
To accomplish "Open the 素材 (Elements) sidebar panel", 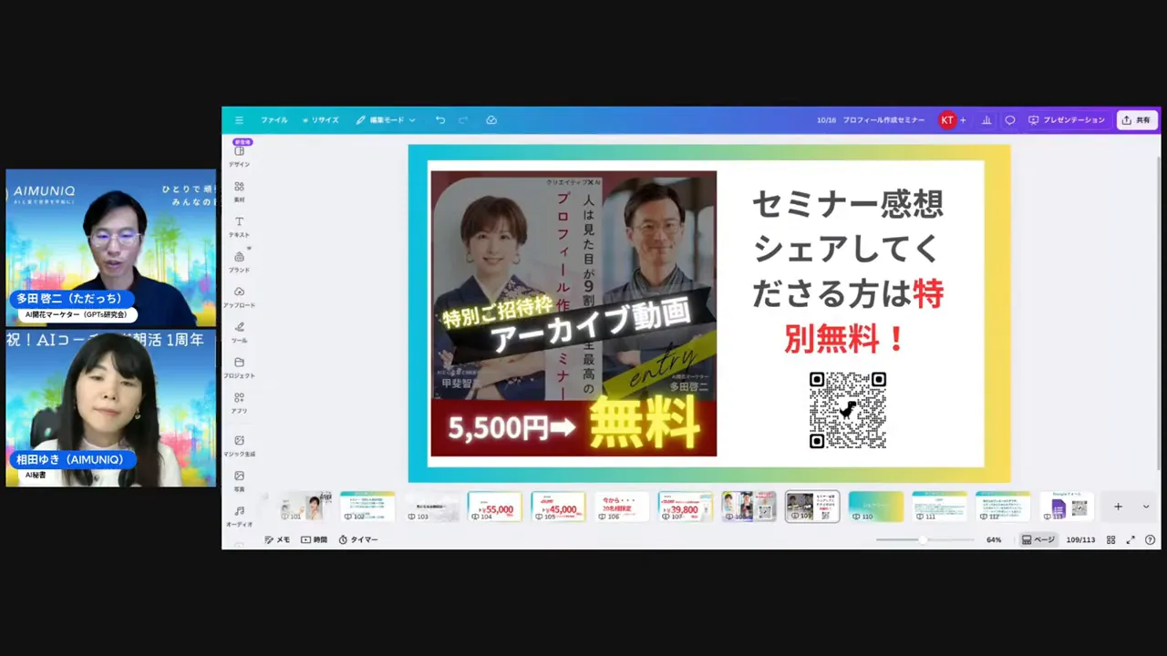I will point(239,191).
